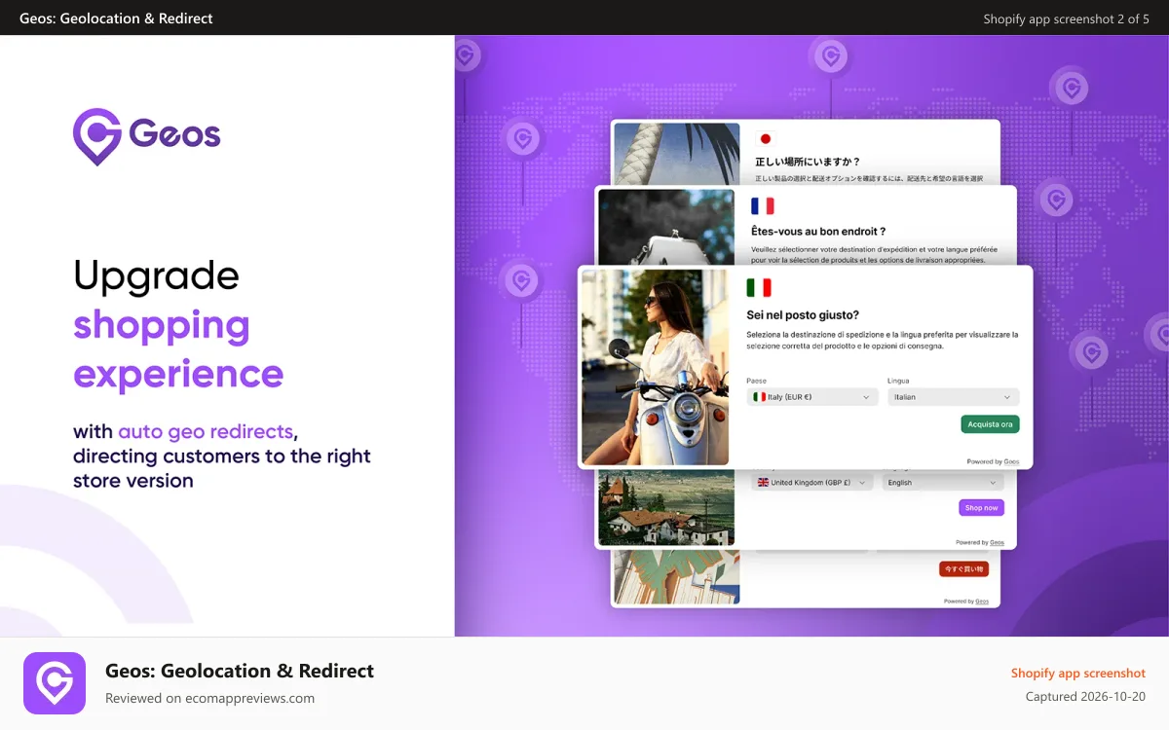Click the orange 'Shopify app screenshot' label

[1078, 673]
